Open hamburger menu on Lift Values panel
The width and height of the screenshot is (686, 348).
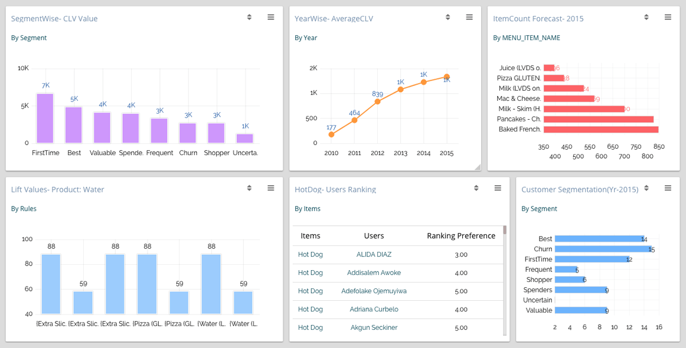pyautogui.click(x=271, y=188)
